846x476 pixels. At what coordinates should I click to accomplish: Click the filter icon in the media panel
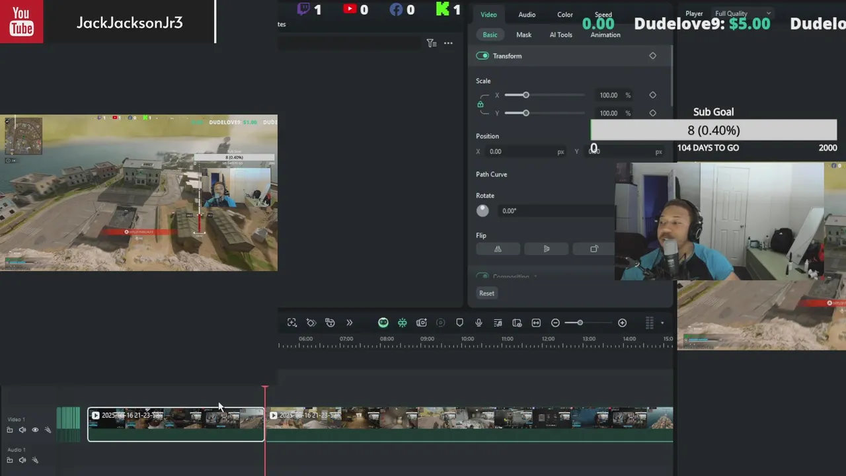point(431,43)
